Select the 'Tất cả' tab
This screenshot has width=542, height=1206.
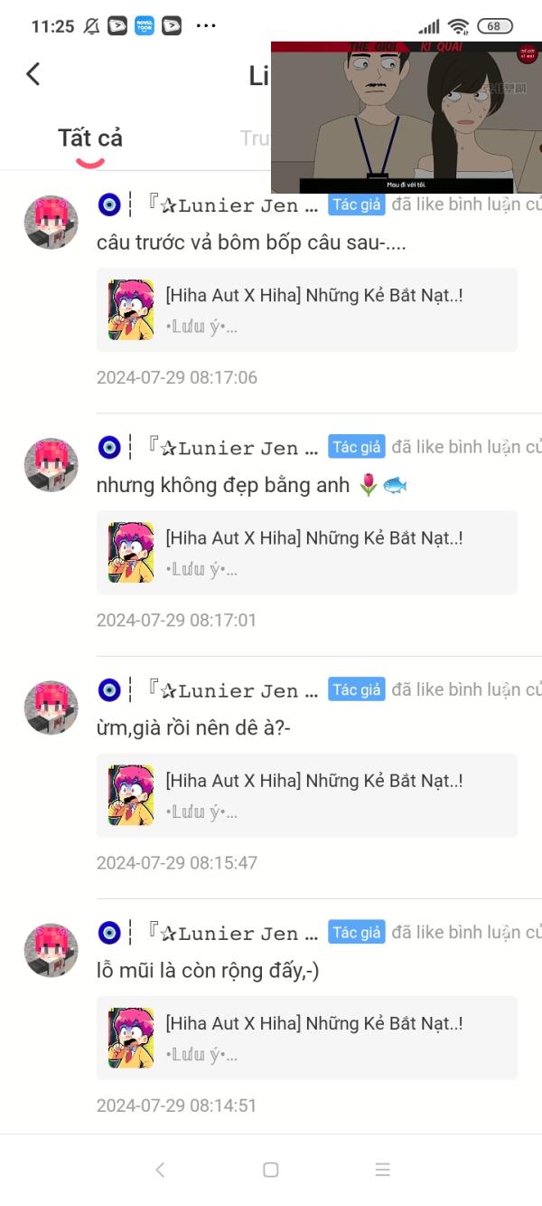[x=90, y=138]
